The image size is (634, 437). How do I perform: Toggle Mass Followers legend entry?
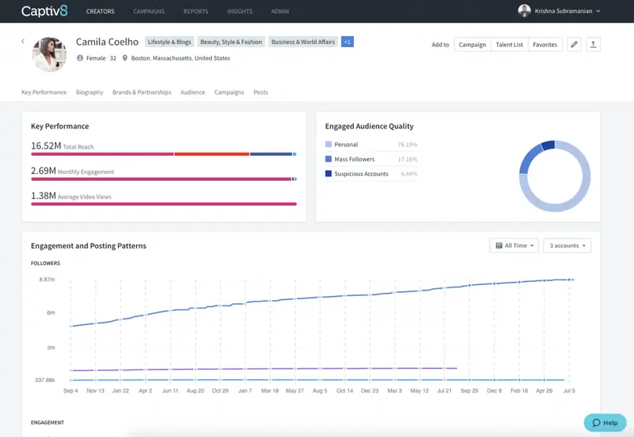pyautogui.click(x=354, y=159)
